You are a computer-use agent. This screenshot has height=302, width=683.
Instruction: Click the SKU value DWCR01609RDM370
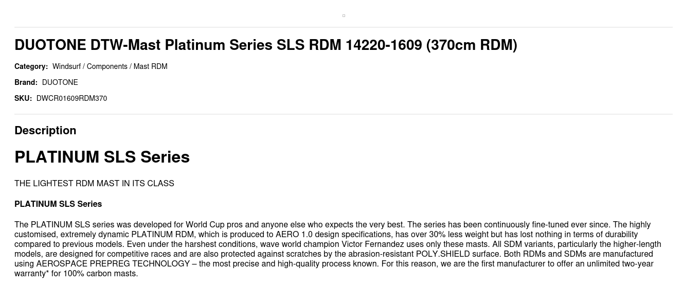point(71,98)
